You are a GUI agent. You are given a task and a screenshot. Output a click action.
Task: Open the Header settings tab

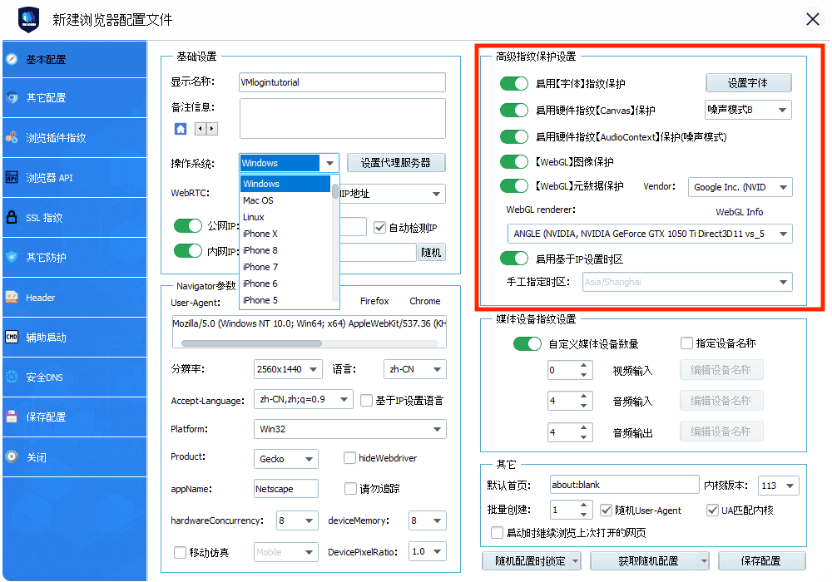(x=74, y=298)
